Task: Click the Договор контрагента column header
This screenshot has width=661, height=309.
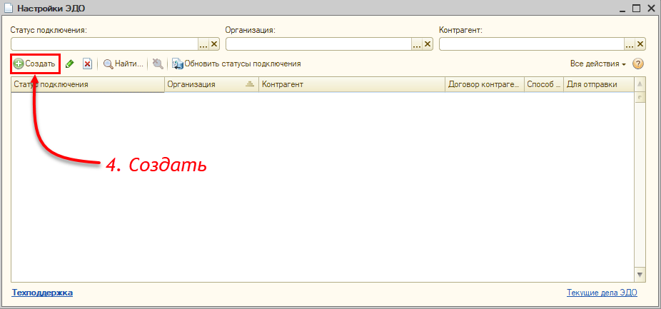Action: tap(485, 84)
